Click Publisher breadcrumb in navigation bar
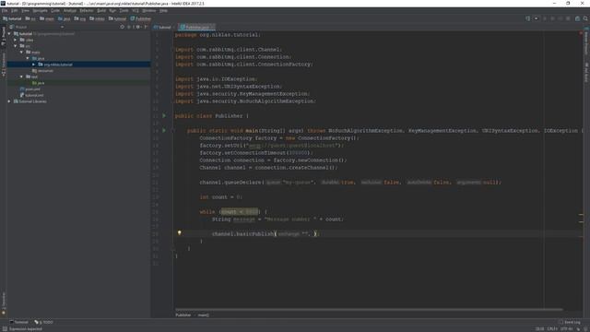590x332 pixels. (x=141, y=18)
